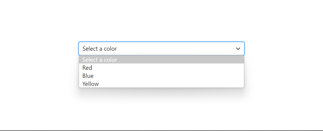
Task: Click the word Yellow in the options popup
Action: 90,84
